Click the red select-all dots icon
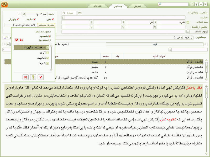210x157 pixels. click(21, 40)
